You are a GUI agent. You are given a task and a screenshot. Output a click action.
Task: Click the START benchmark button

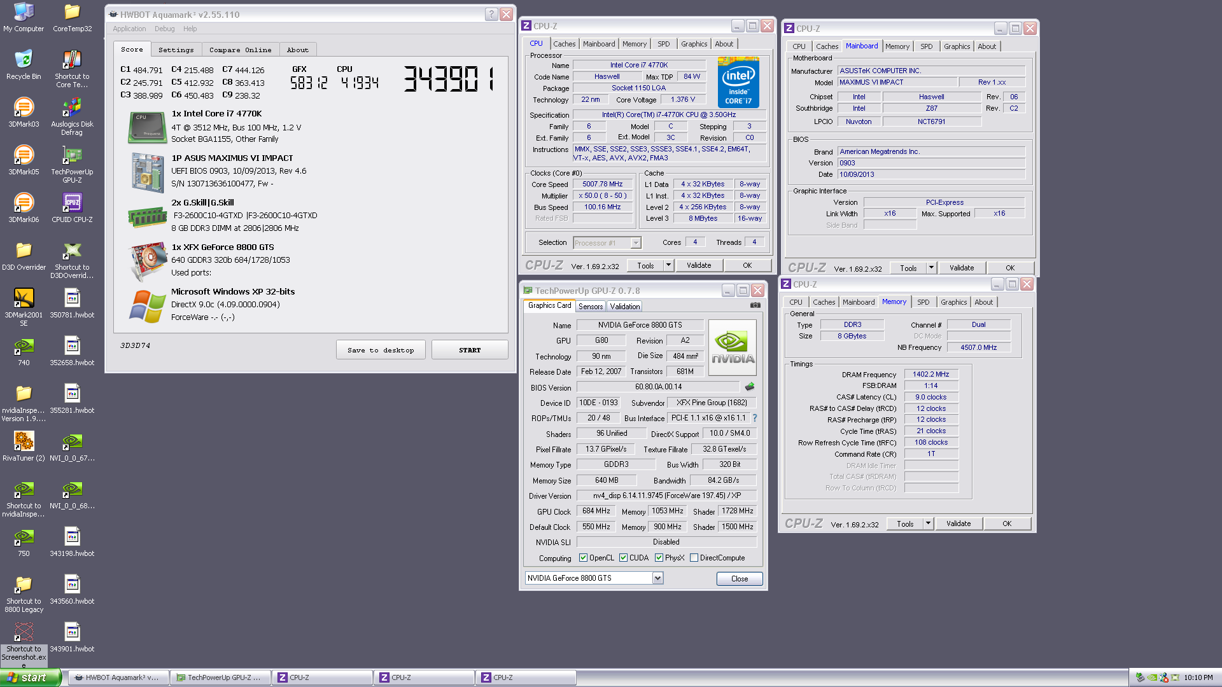click(x=470, y=350)
